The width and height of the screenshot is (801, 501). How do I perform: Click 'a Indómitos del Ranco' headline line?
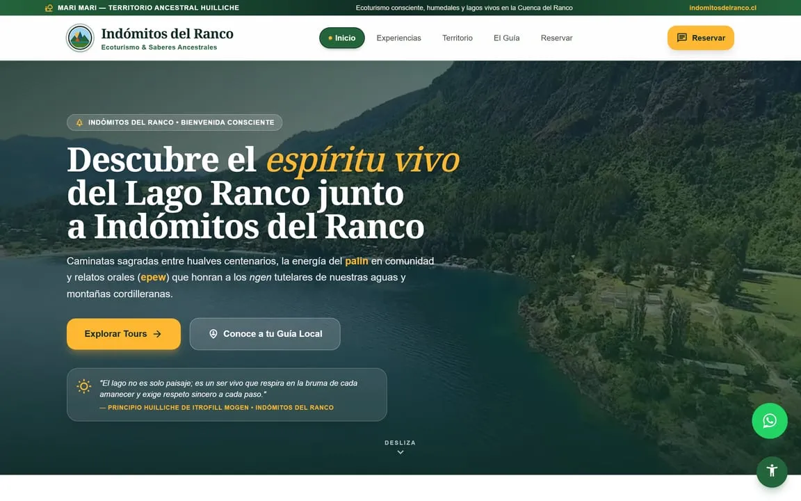pos(245,226)
